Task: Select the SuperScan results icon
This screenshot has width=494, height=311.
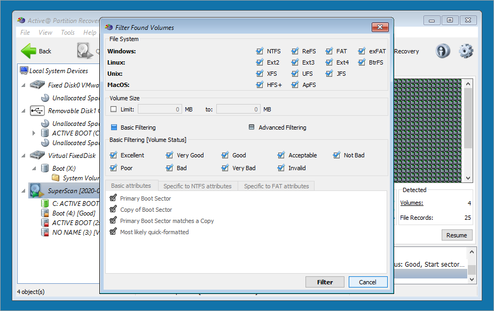Action: (37, 191)
